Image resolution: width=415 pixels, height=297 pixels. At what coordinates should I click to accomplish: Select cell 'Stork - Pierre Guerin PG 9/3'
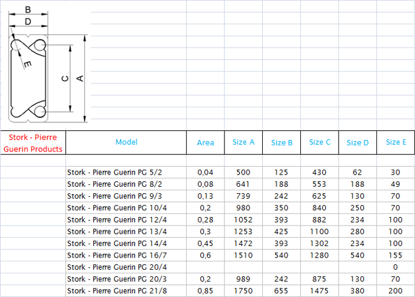(x=126, y=196)
